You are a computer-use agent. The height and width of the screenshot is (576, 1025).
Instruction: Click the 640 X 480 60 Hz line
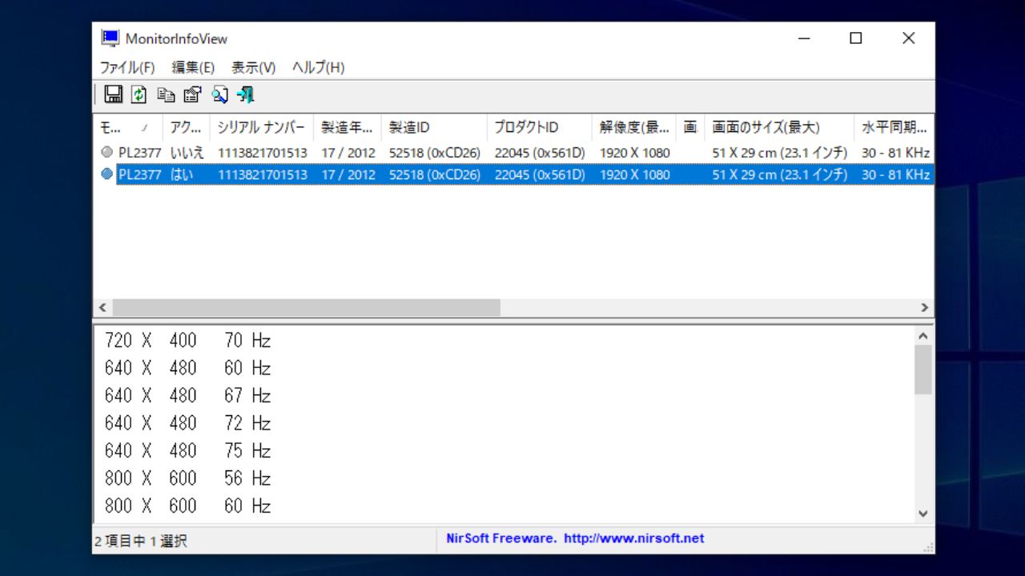tap(188, 368)
